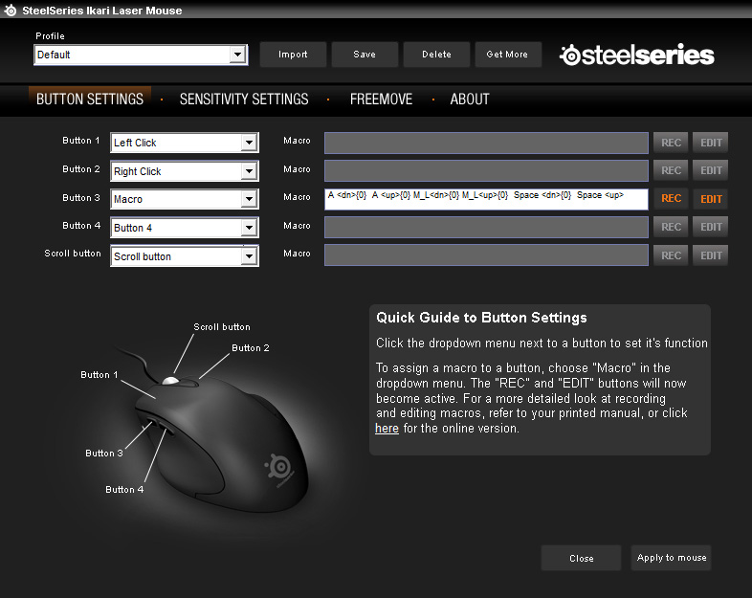Click EDIT in the Button 1 row
Screen dimensions: 752x598
pos(711,143)
